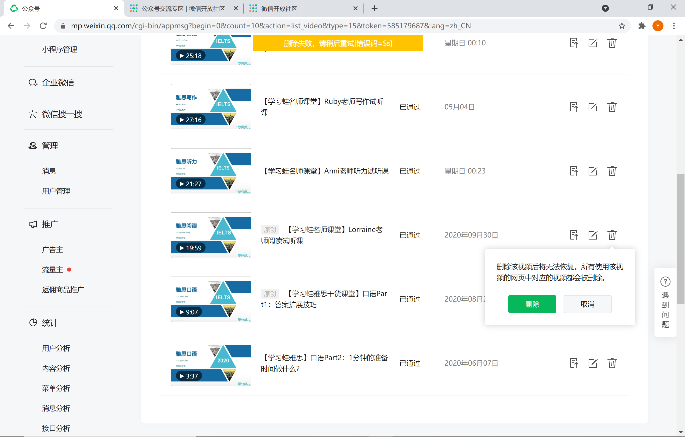Play the 雅思听力 21:27 video thumbnail
This screenshot has width=685, height=437.
pos(211,171)
